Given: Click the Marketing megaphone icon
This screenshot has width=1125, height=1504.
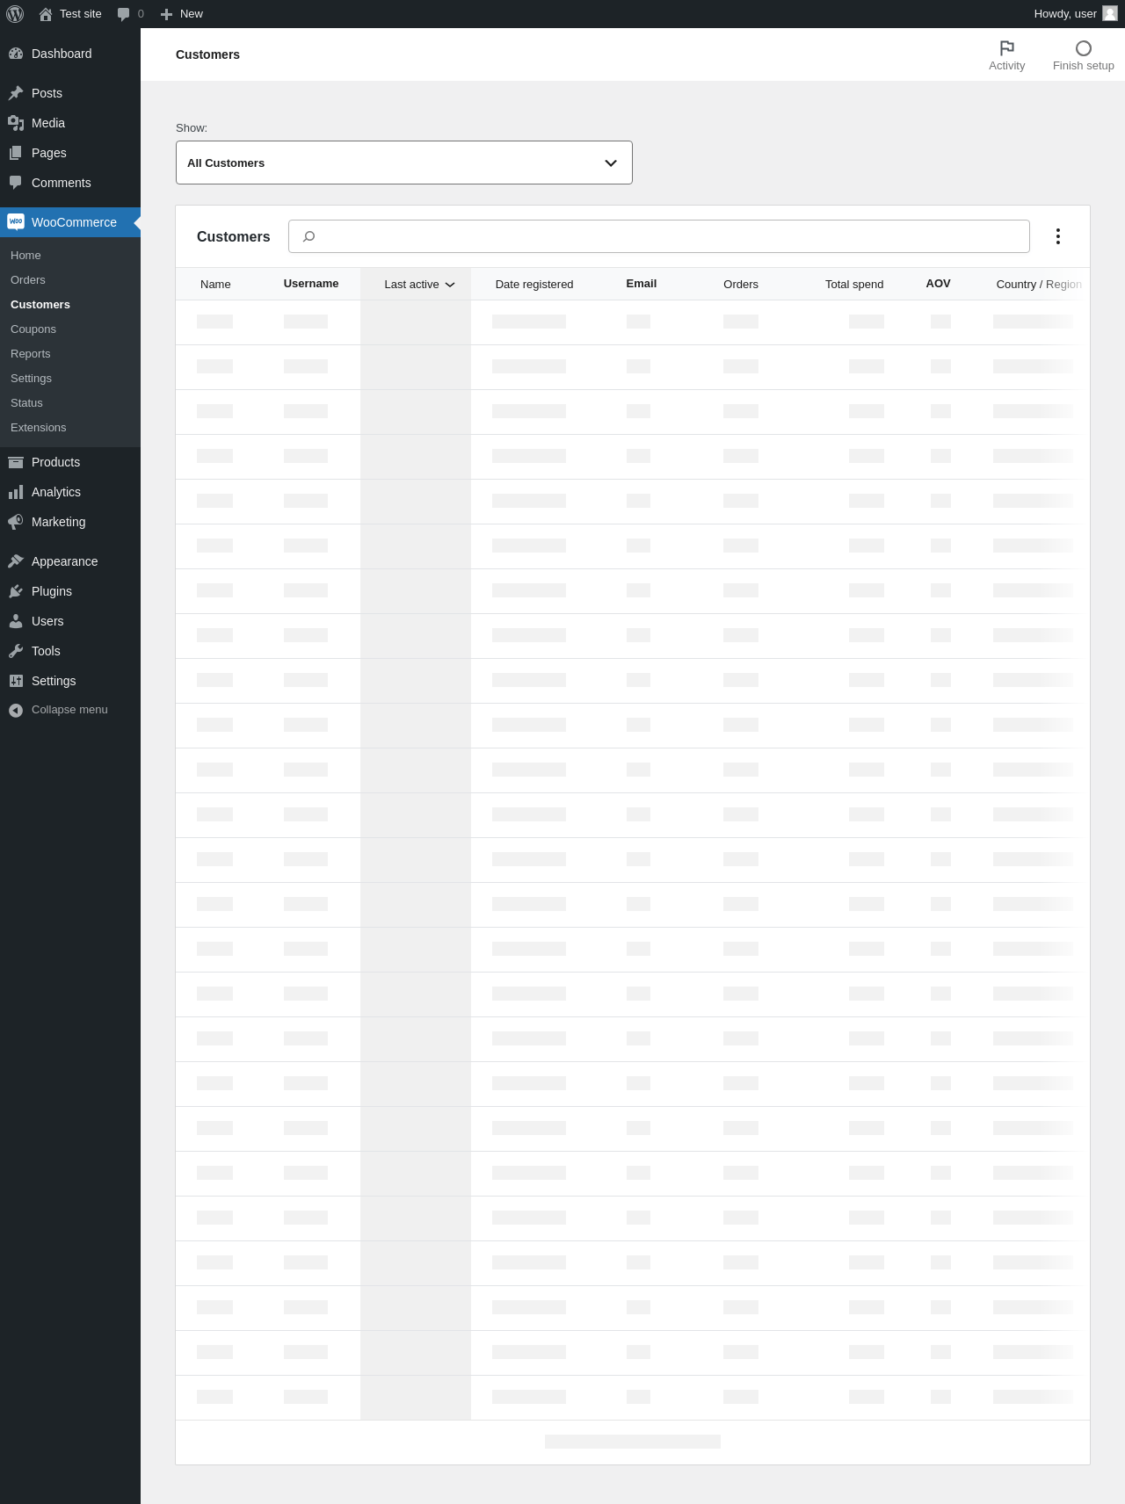Looking at the screenshot, I should [16, 522].
